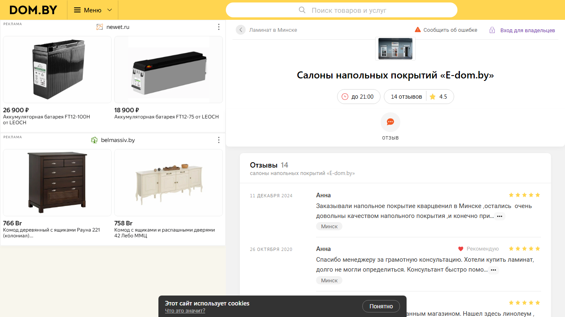This screenshot has height=317, width=565.
Task: Leave a review via speech bubble icon
Action: click(x=390, y=122)
